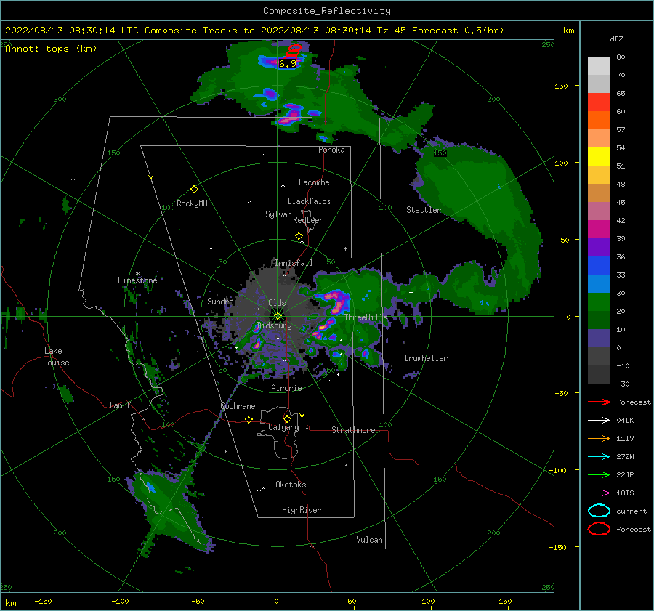Click the magenta 18TS arrow legend icon
Viewport: 654px width, 611px height.
coord(599,493)
